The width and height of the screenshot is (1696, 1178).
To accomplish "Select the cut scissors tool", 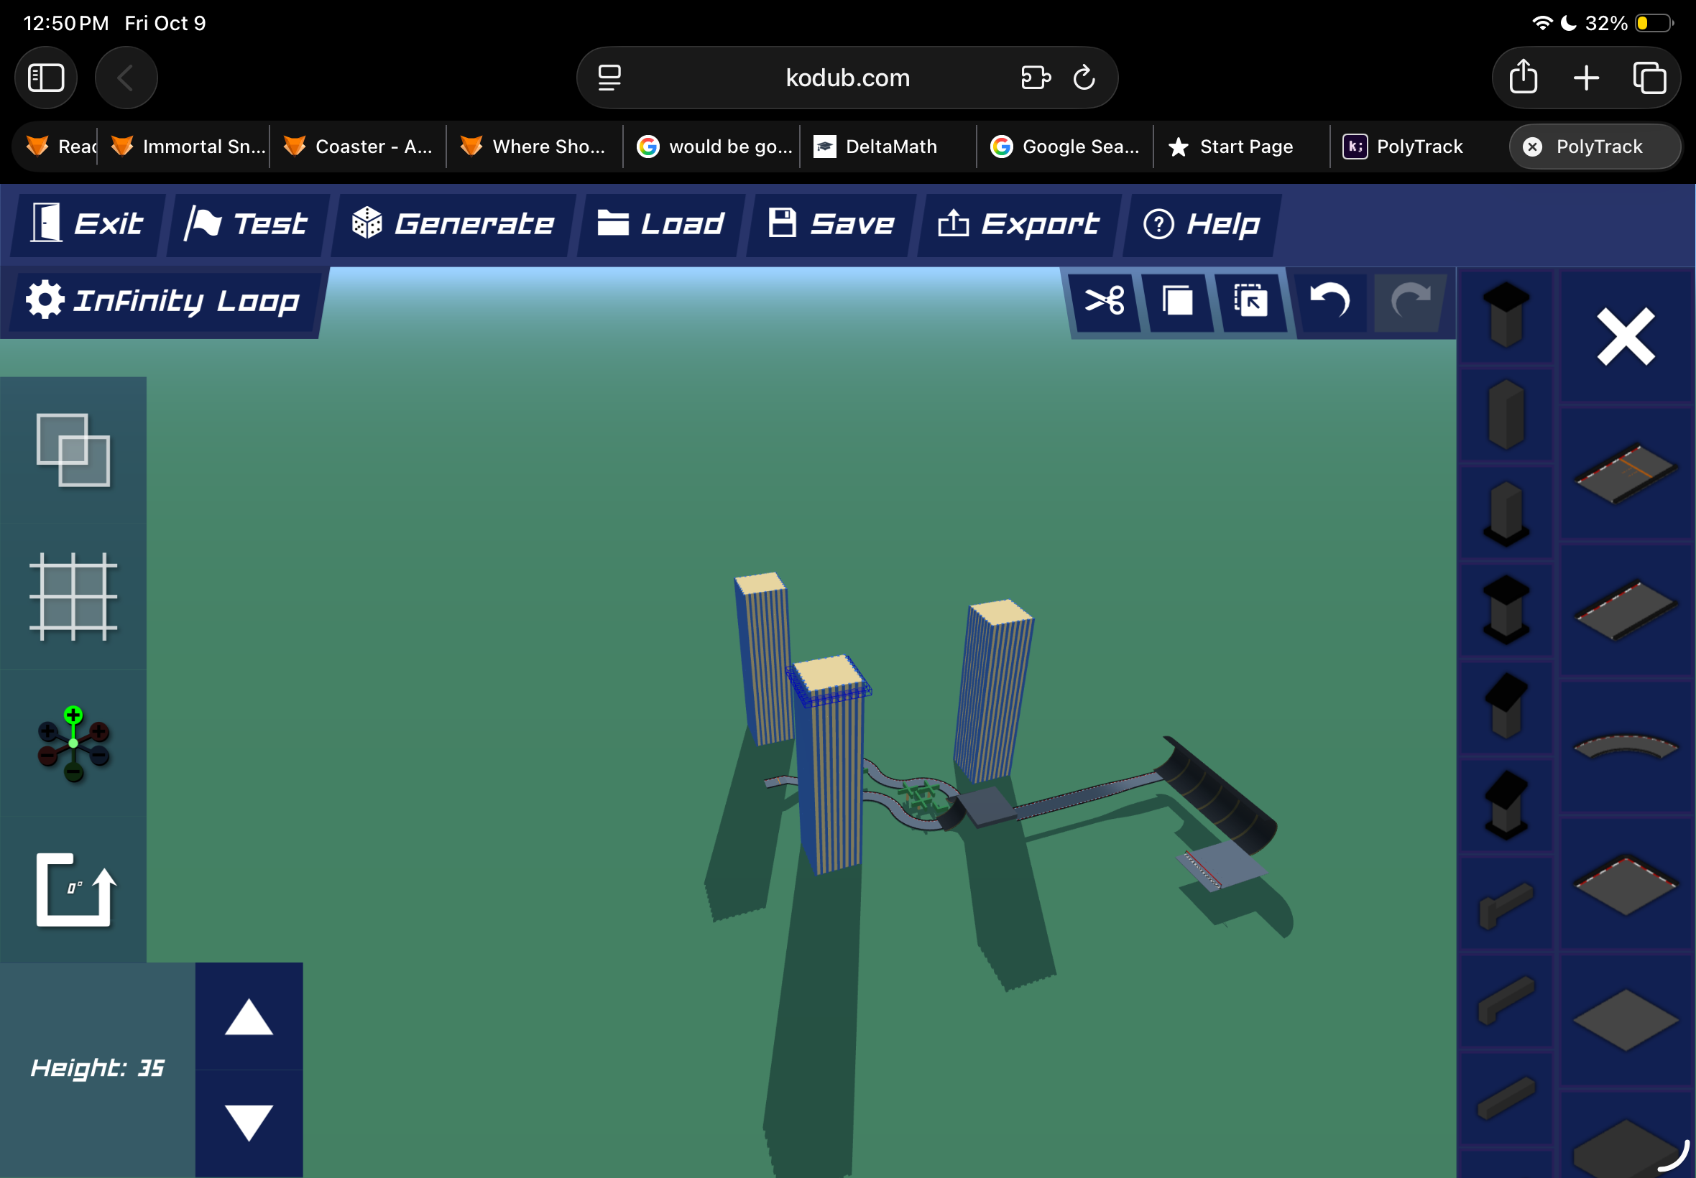I will pyautogui.click(x=1104, y=301).
